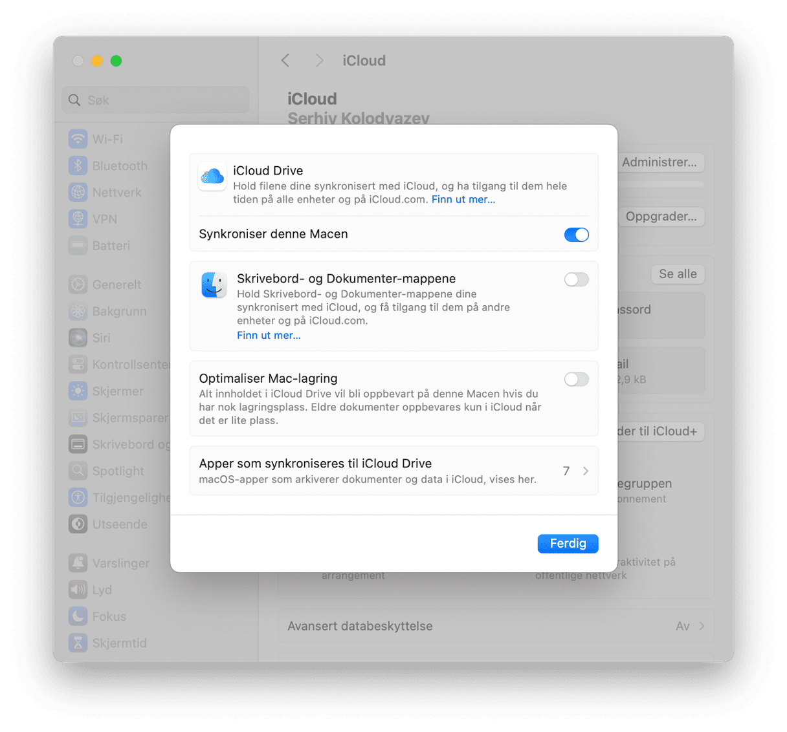Click the search magnifier icon

tap(74, 100)
